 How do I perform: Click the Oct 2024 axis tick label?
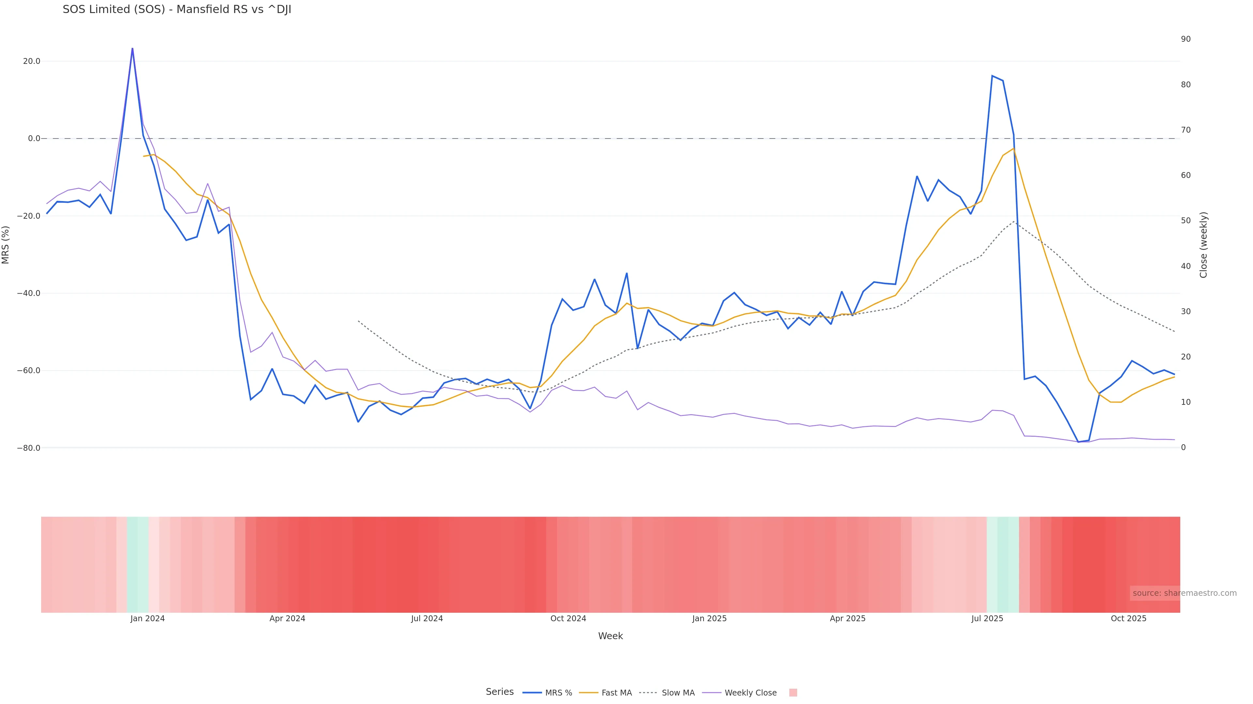pyautogui.click(x=568, y=619)
